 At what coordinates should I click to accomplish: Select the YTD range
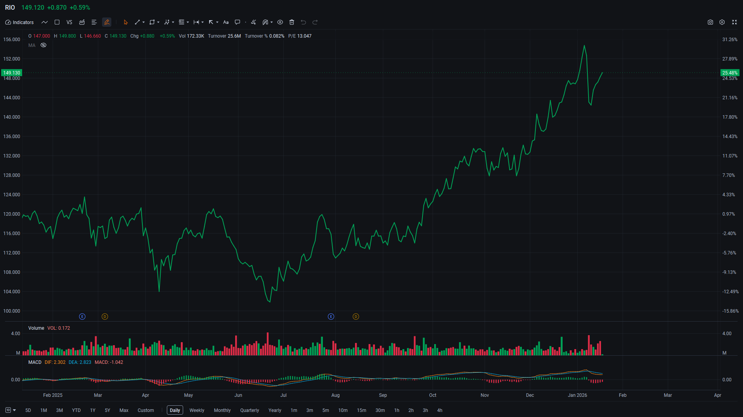[76, 410]
